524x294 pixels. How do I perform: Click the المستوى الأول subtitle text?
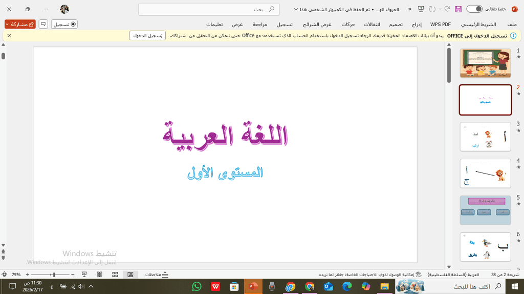point(225,173)
